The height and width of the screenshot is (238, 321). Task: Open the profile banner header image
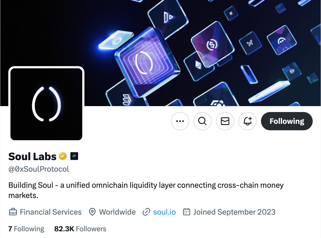(x=160, y=53)
